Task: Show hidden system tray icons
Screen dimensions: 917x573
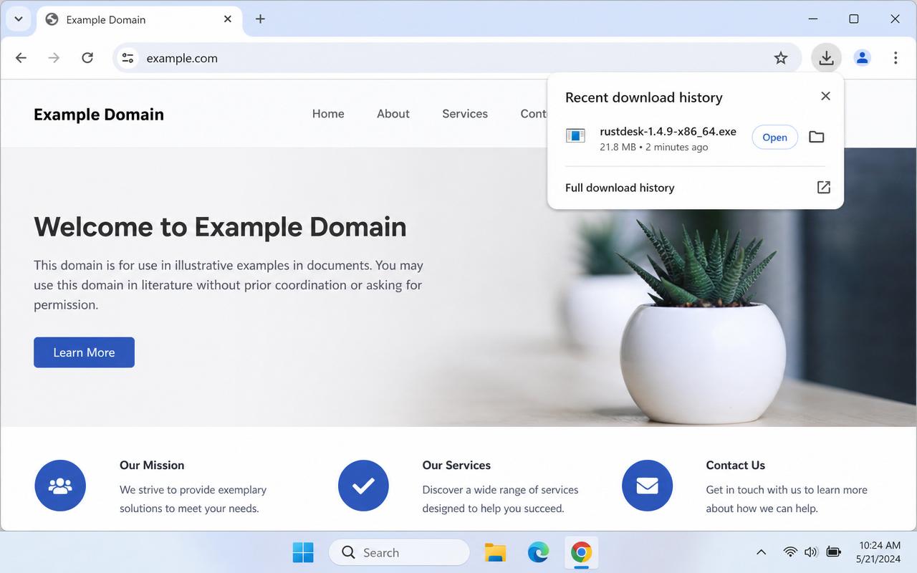Action: pos(761,552)
